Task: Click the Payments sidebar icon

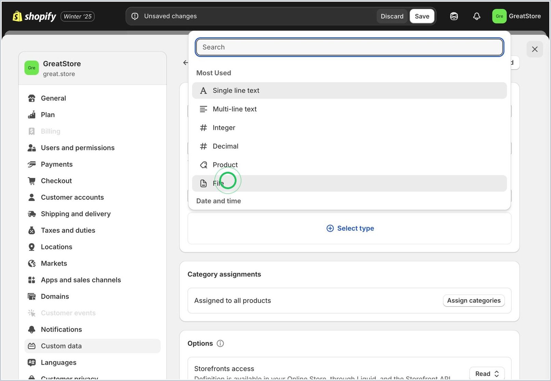Action: click(32, 164)
